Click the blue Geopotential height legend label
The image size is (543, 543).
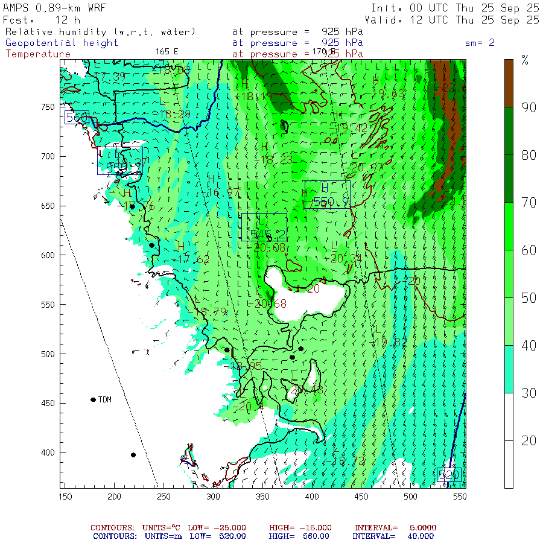point(62,43)
